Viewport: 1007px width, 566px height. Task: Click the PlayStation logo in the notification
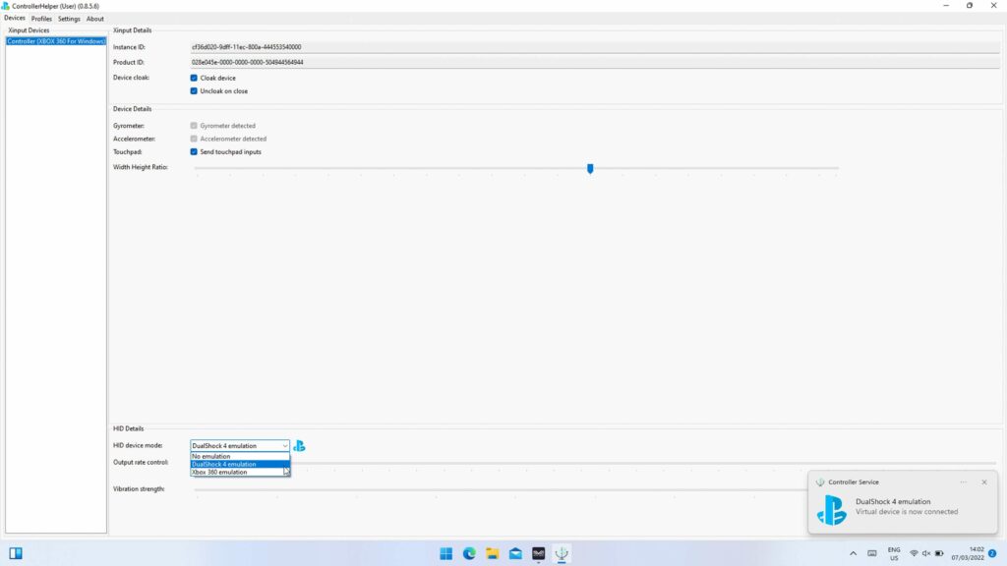(x=832, y=510)
